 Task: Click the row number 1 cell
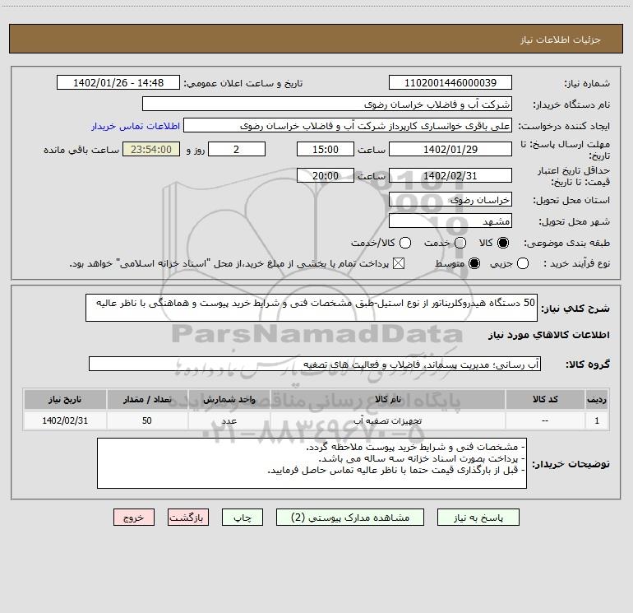pos(597,420)
